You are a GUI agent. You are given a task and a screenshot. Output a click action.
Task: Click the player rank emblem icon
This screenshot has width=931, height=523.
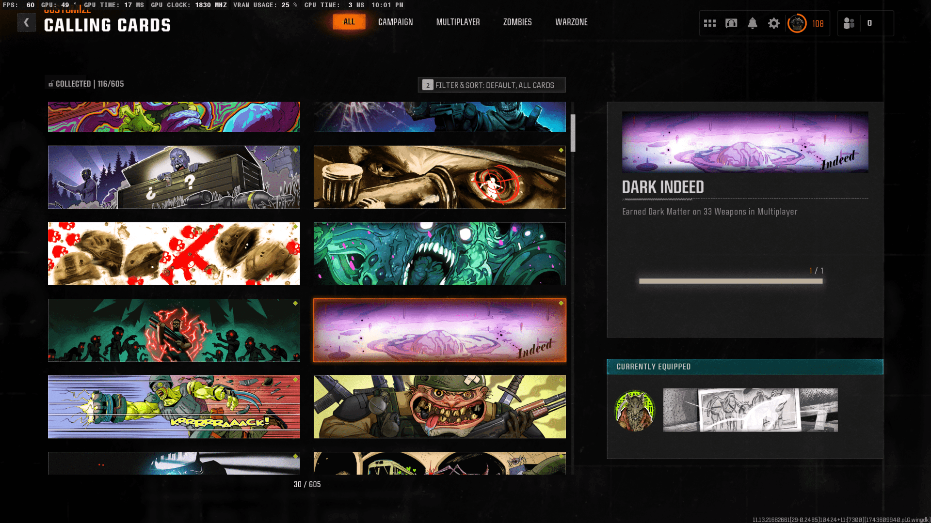click(797, 23)
